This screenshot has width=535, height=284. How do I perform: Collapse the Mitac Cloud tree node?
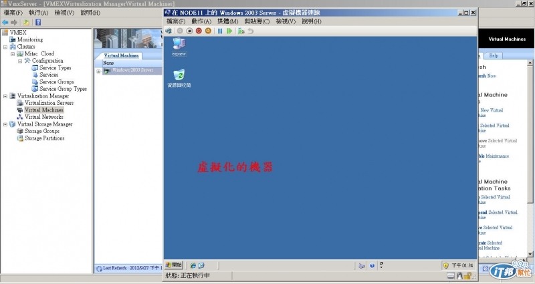tap(13, 54)
